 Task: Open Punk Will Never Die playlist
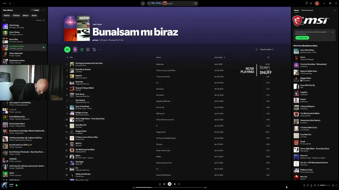pos(24,118)
